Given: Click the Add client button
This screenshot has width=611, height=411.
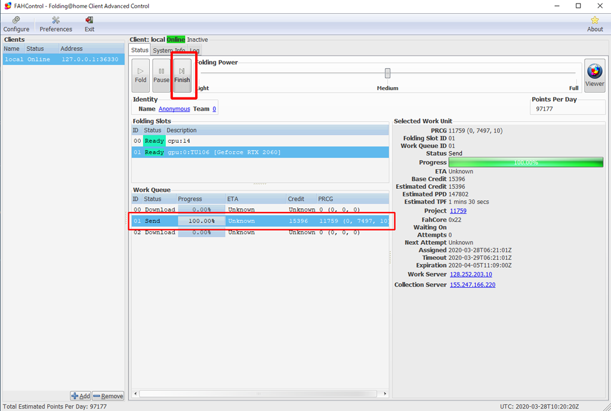Looking at the screenshot, I should [81, 396].
